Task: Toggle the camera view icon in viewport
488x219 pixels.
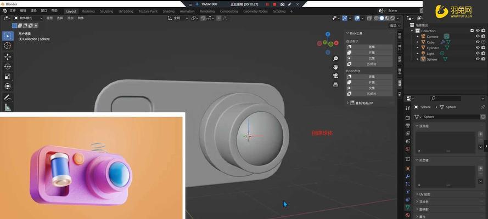Action: [335, 76]
